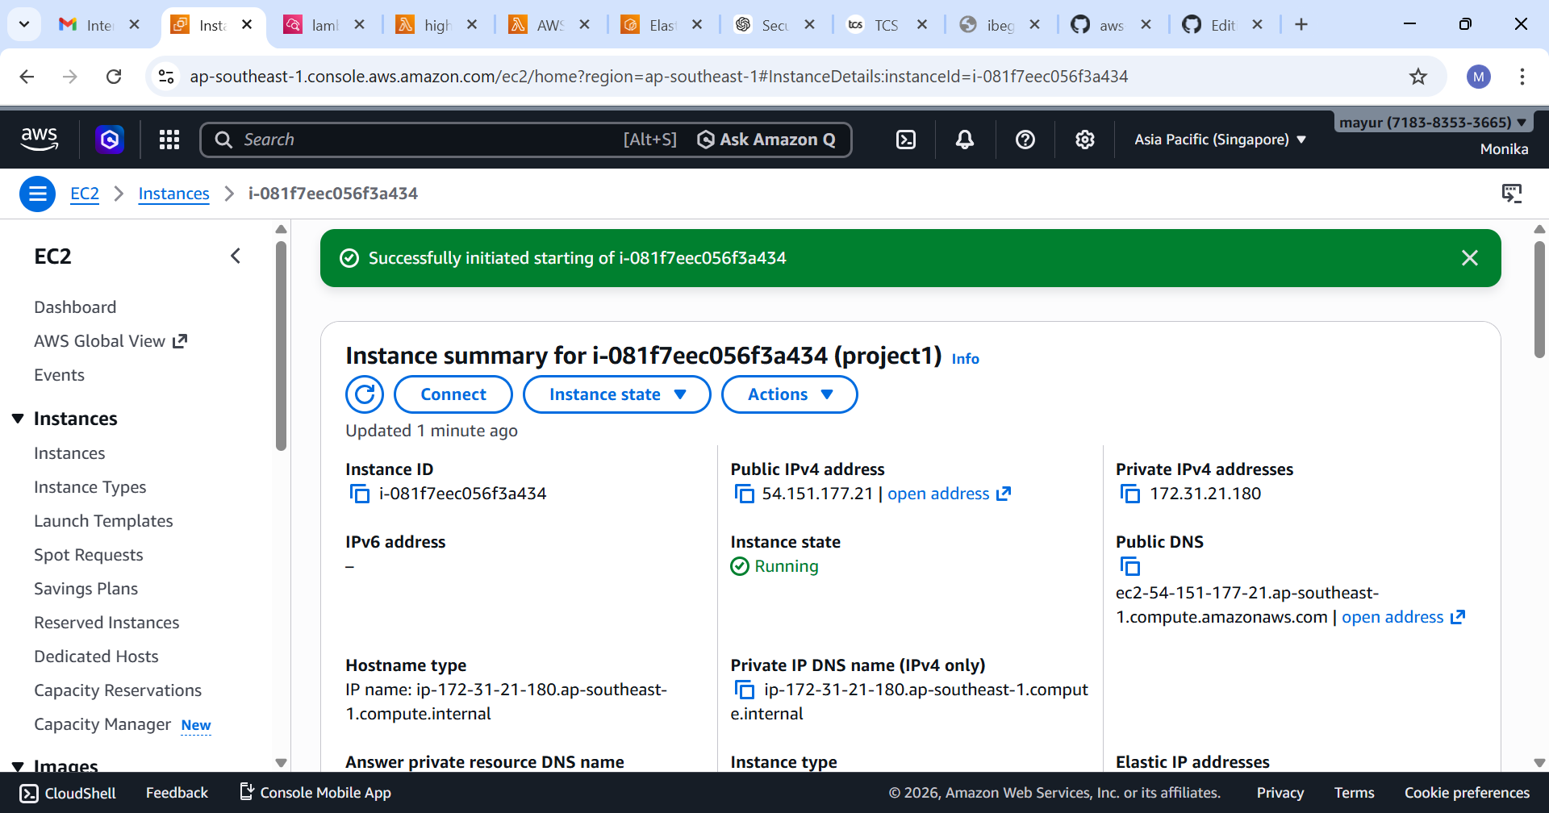Copy the Private IPv4 address 172.31.21.180
The width and height of the screenshot is (1549, 813).
point(1129,493)
